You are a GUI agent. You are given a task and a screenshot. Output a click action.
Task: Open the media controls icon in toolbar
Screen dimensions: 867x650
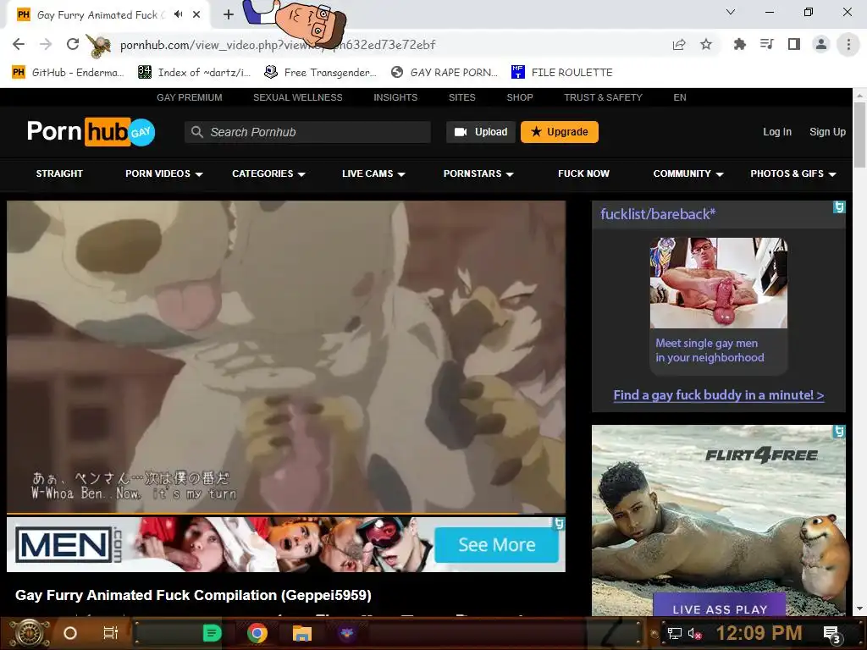pos(767,44)
